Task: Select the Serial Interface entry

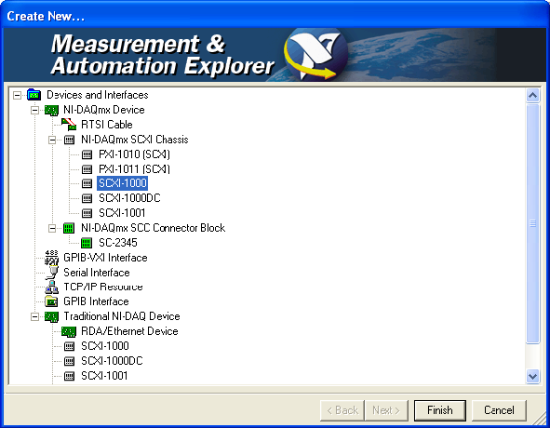Action: (97, 273)
